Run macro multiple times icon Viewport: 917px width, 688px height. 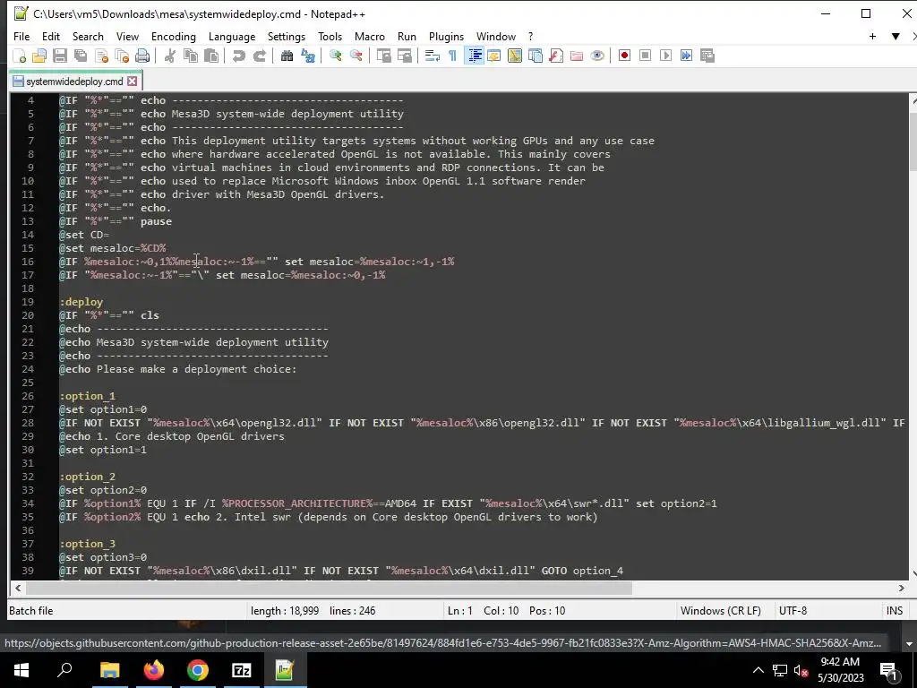(686, 56)
